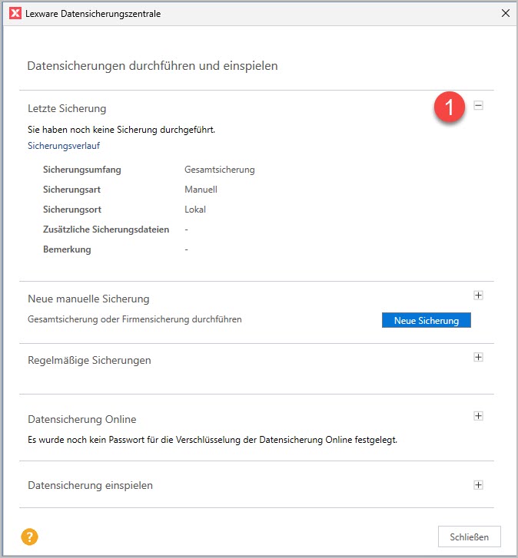Viewport: 518px width, 558px height.
Task: Click the missing encryption password notice text
Action: pos(211,440)
